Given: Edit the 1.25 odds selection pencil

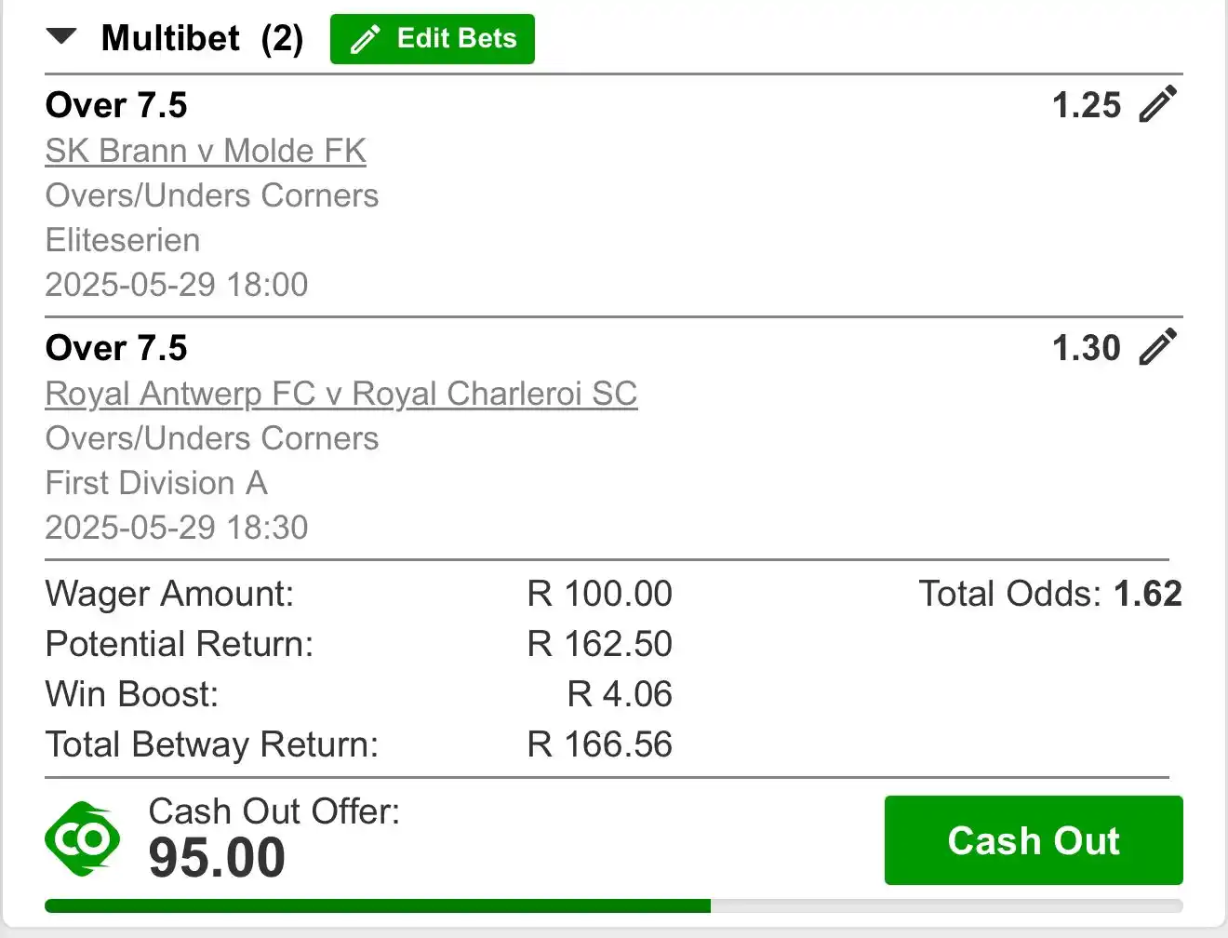Looking at the screenshot, I should (1158, 104).
